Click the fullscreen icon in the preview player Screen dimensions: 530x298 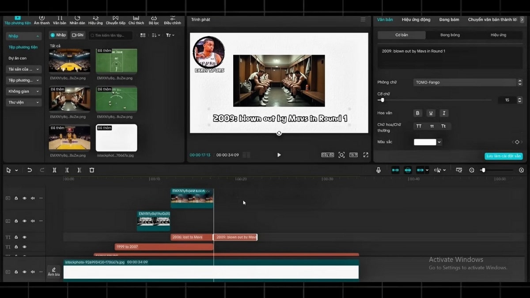tap(365, 155)
